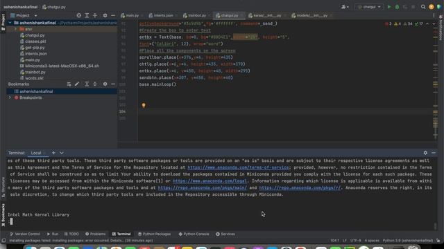Open the chatgui run configuration dropdown
The height and width of the screenshot is (249, 444).
pos(369,7)
